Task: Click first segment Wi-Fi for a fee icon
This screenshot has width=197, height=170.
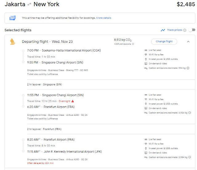Action: pos(146,55)
